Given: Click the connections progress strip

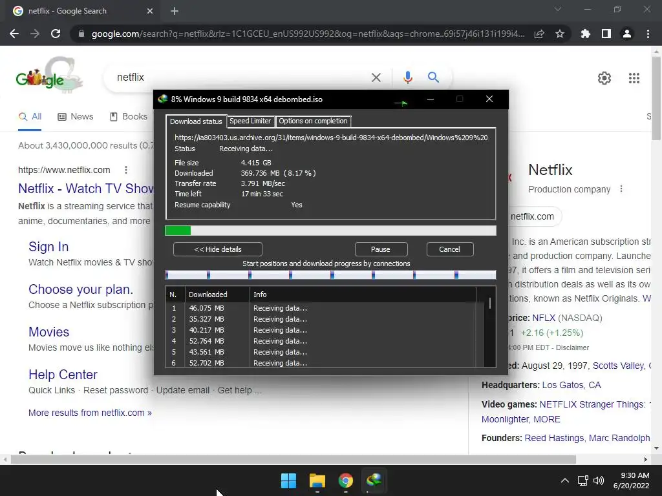Looking at the screenshot, I should (x=330, y=275).
